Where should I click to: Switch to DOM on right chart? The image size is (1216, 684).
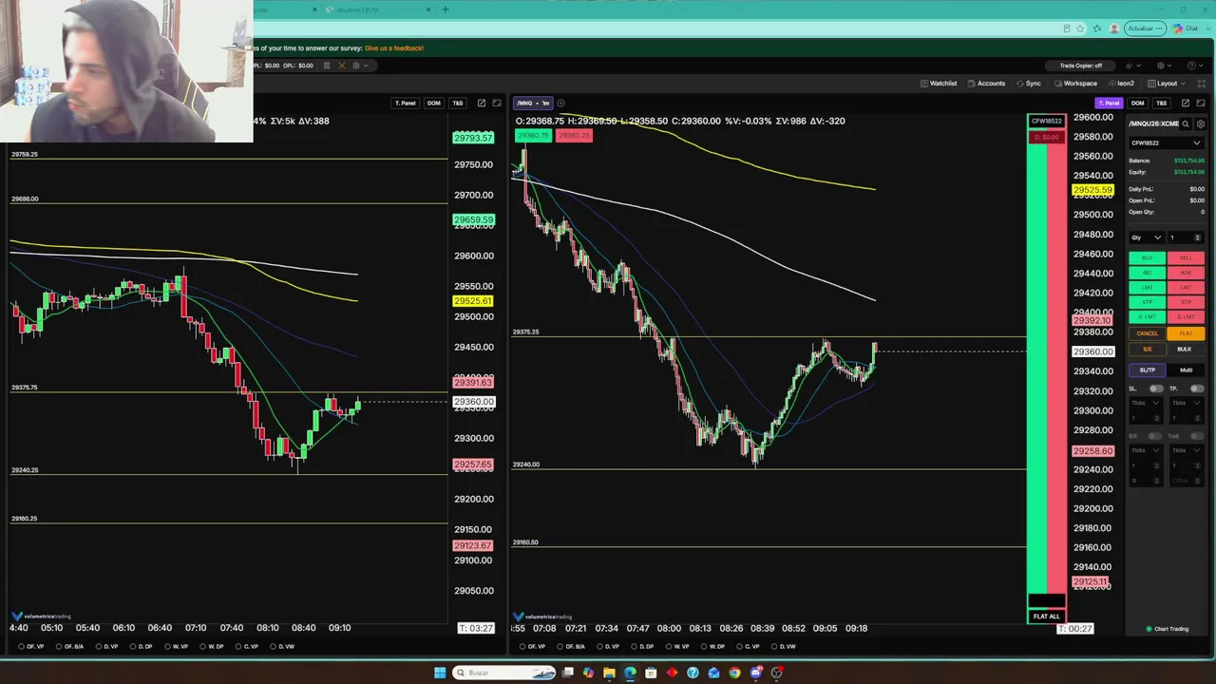tap(1137, 103)
